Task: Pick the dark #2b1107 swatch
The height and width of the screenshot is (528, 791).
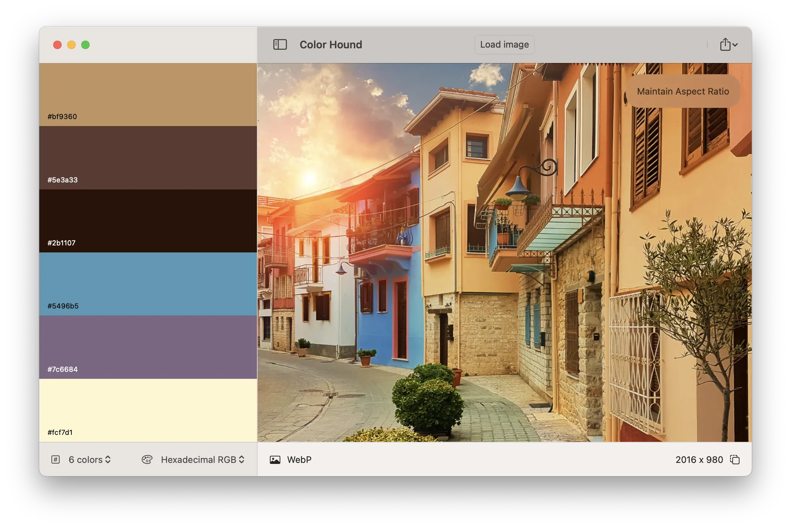Action: click(x=148, y=221)
